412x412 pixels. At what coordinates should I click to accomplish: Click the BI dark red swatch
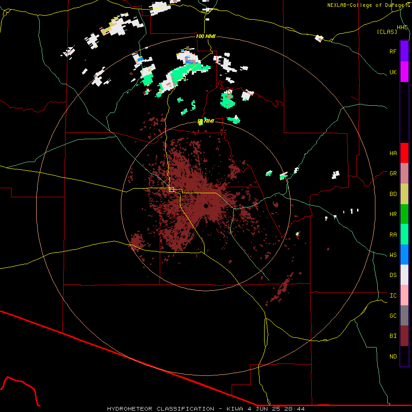[404, 336]
